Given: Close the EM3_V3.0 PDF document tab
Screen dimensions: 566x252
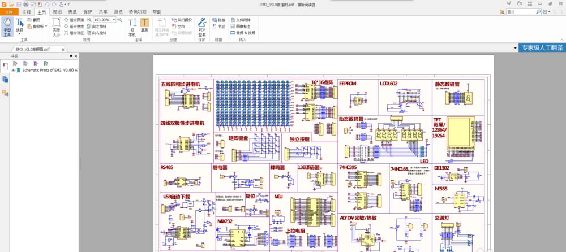Looking at the screenshot, I should click(63, 49).
